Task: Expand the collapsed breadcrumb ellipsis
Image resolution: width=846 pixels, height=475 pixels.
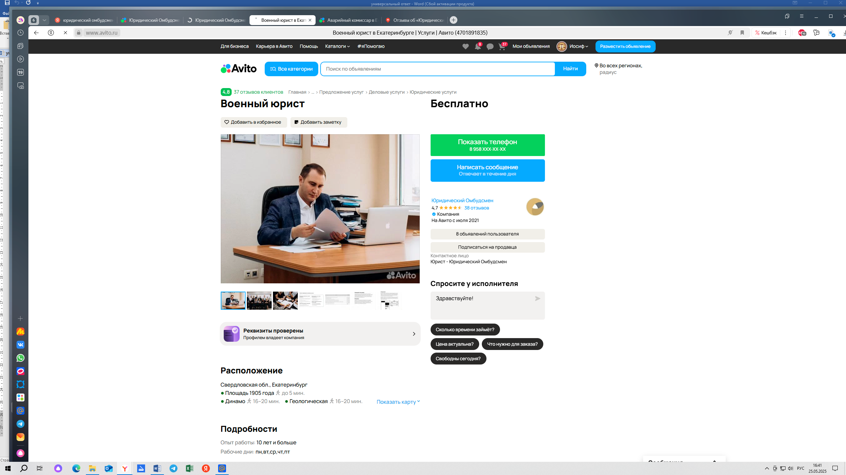Action: pyautogui.click(x=313, y=92)
